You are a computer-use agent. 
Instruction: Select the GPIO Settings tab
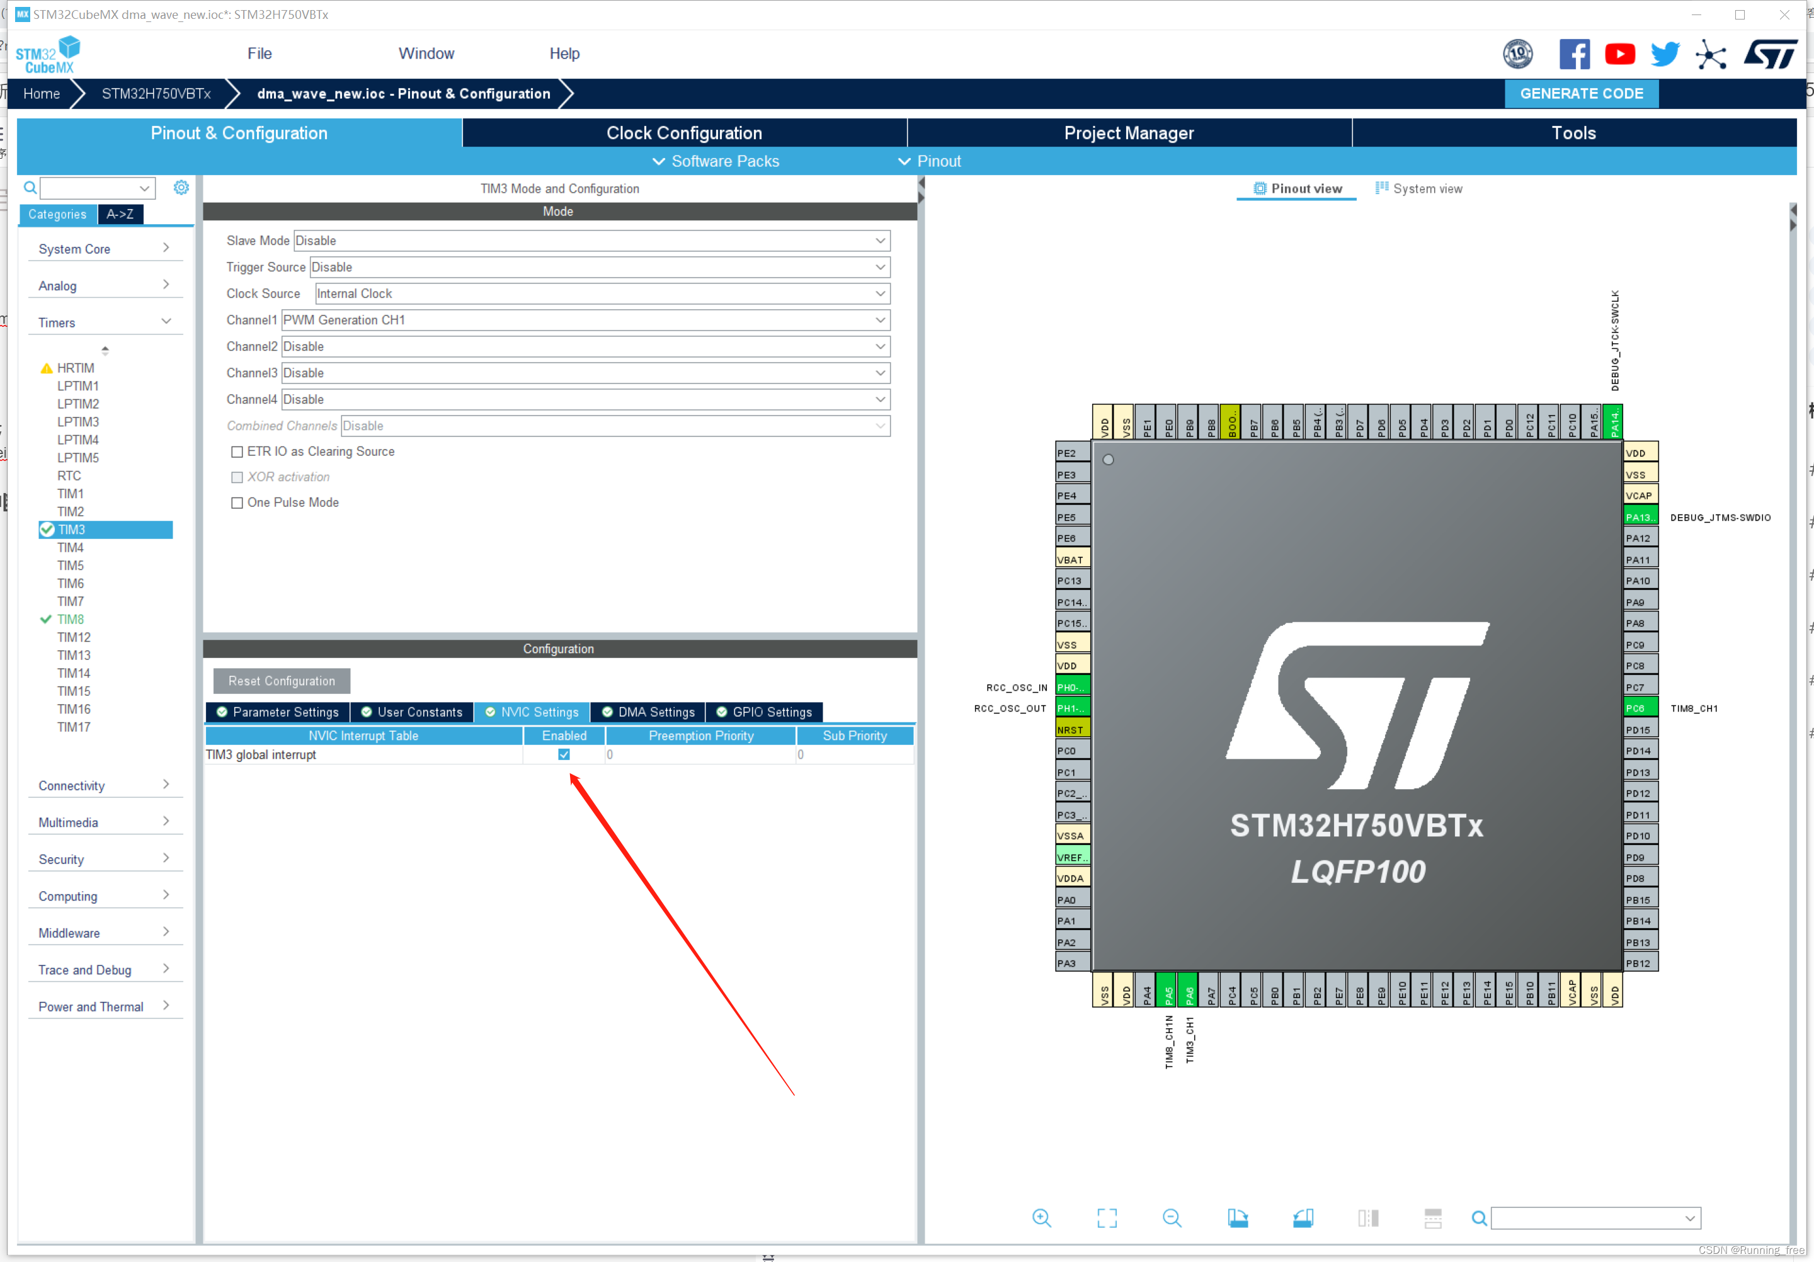coord(769,711)
